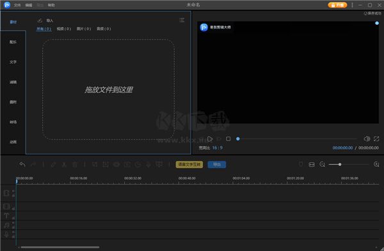Toggle the media list view icon
Viewport: 384px width, 251px height.
[x=182, y=20]
